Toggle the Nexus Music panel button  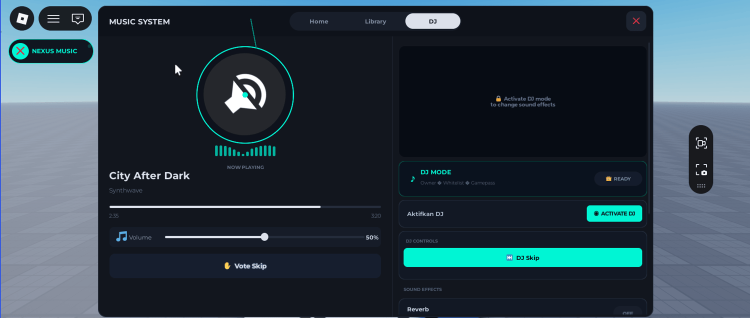(x=51, y=51)
